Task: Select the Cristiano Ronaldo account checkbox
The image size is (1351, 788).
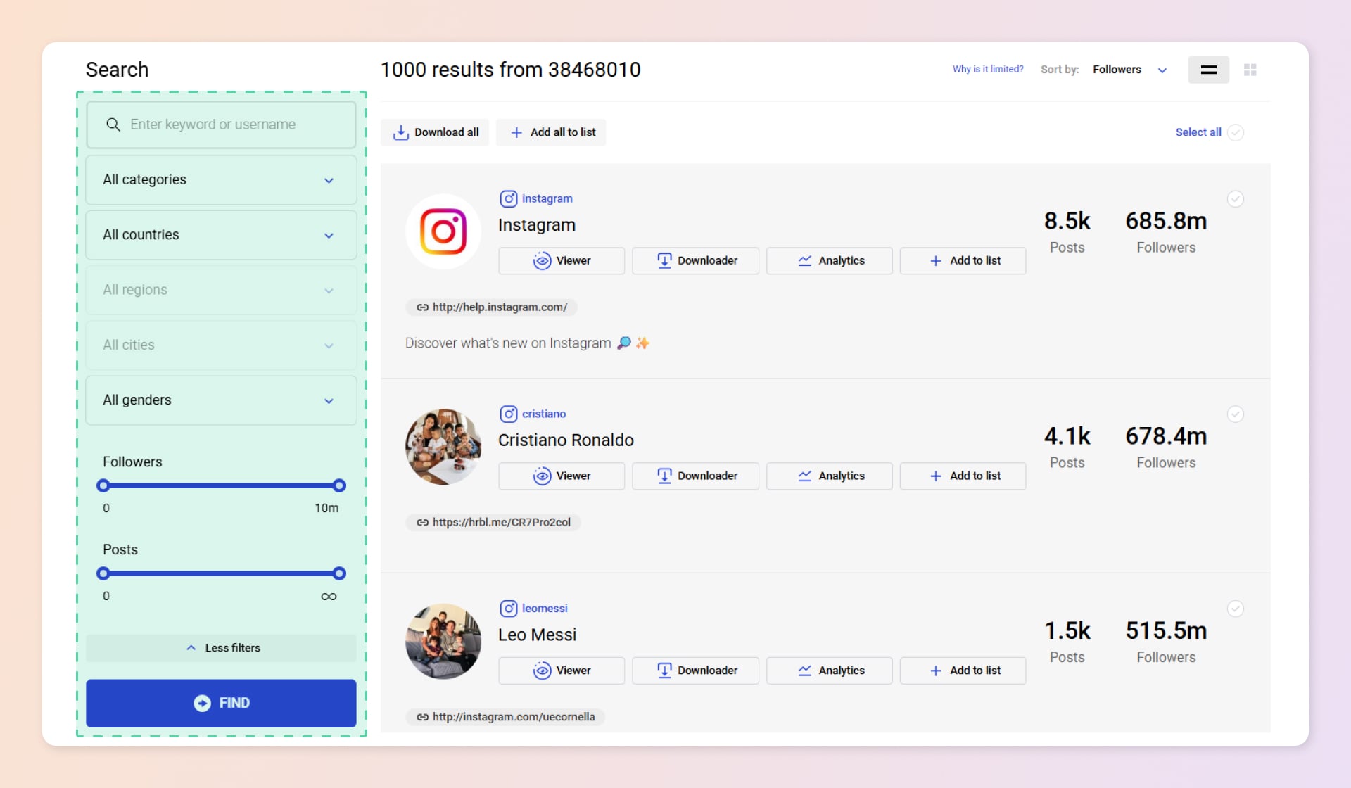Action: 1236,414
